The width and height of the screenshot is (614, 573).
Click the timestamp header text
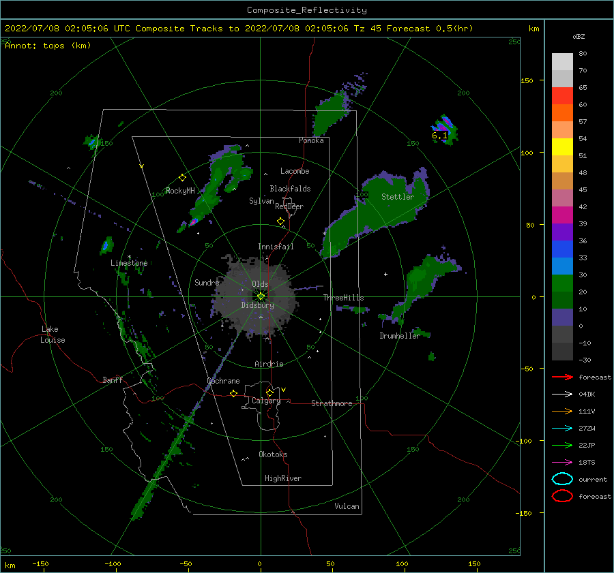239,29
